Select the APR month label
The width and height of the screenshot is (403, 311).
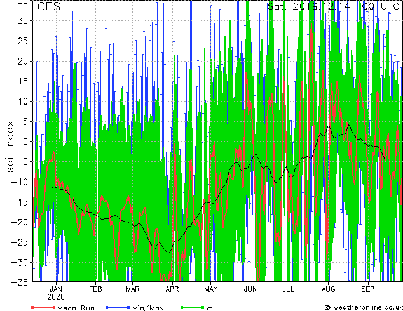coord(172,289)
